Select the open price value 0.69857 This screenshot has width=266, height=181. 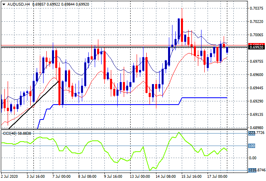click(39, 4)
